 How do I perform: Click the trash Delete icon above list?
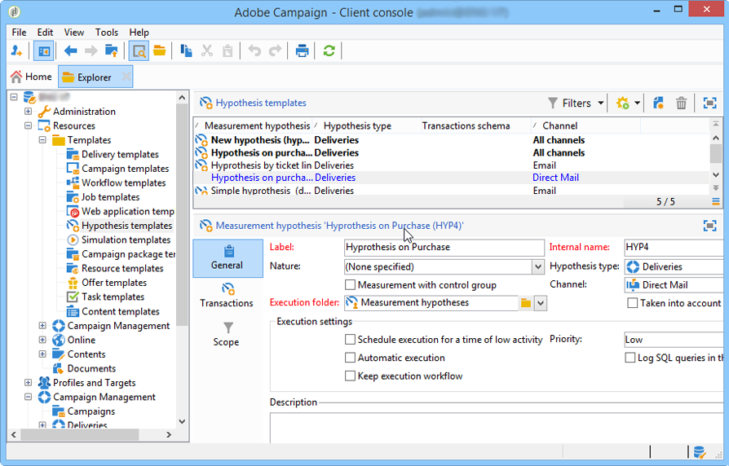[x=682, y=103]
